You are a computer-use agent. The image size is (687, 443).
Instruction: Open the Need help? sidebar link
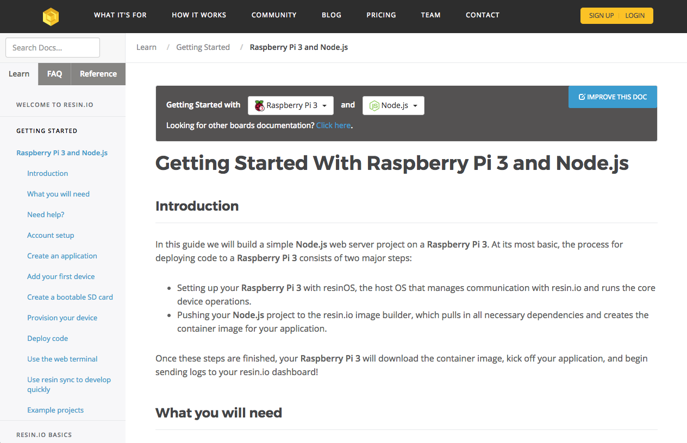(x=46, y=214)
